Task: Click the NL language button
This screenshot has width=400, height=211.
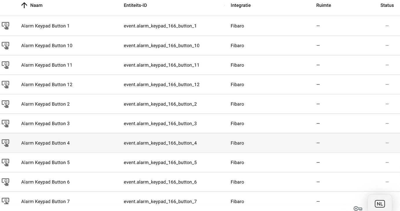Action: click(380, 204)
